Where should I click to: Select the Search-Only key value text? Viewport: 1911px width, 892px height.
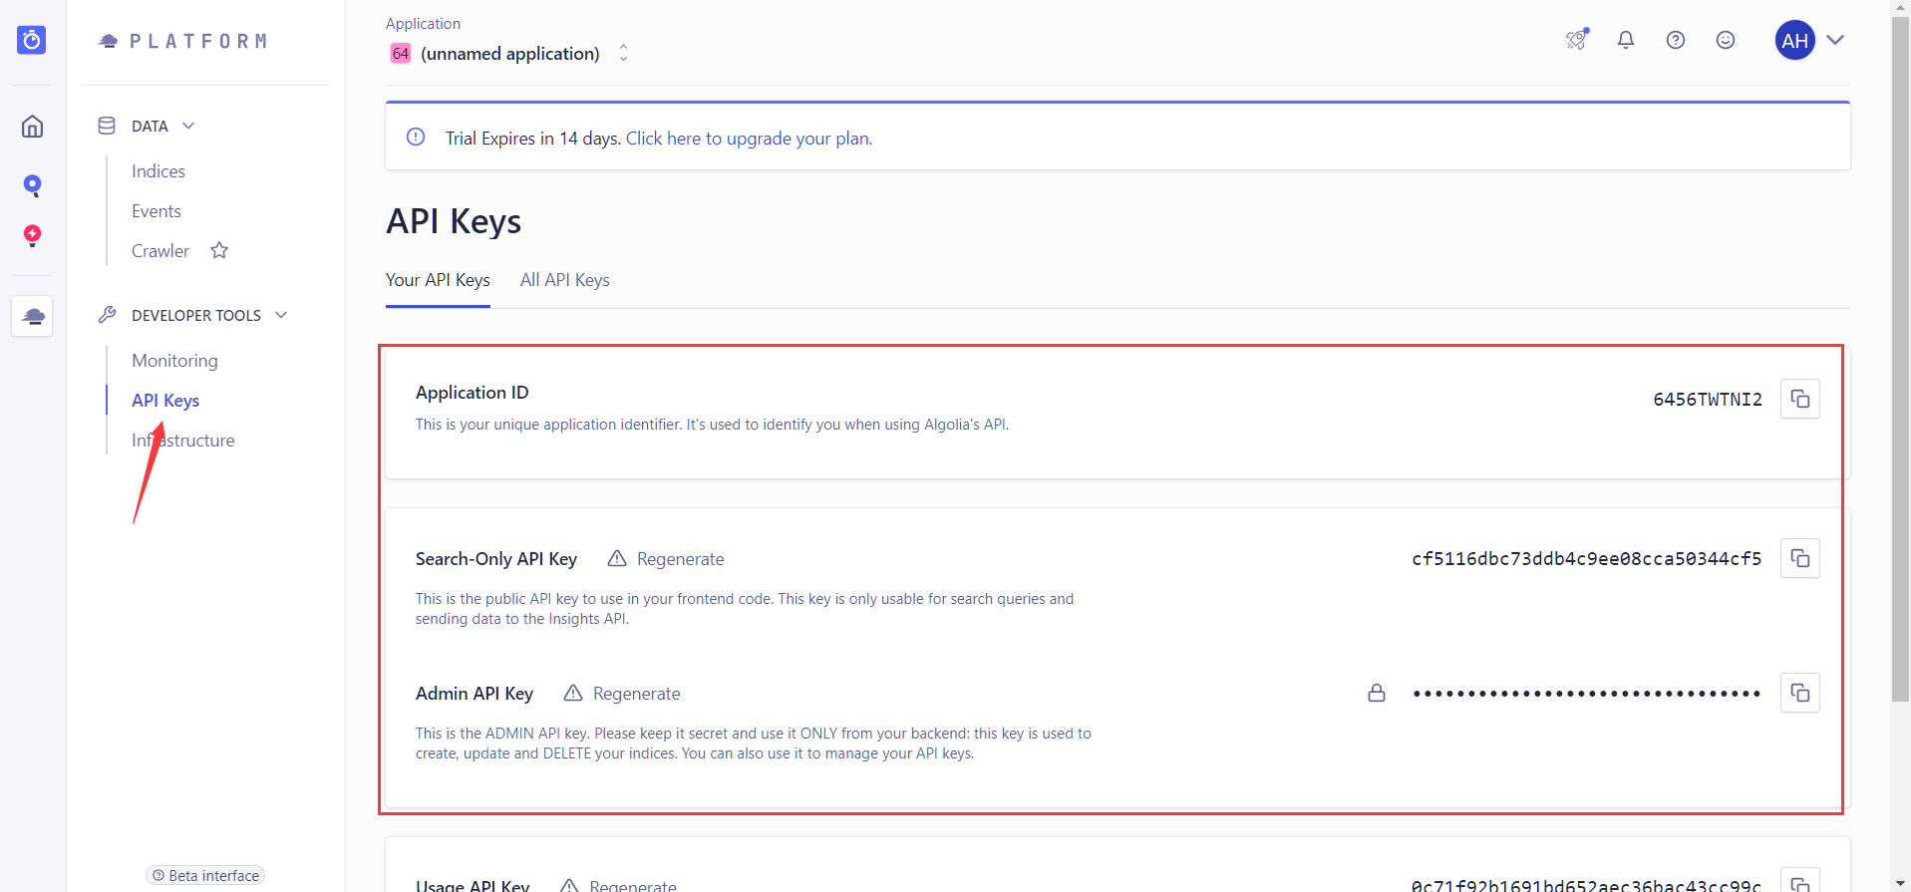click(x=1586, y=559)
